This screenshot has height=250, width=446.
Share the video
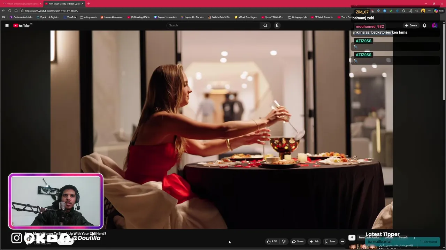pos(298,241)
